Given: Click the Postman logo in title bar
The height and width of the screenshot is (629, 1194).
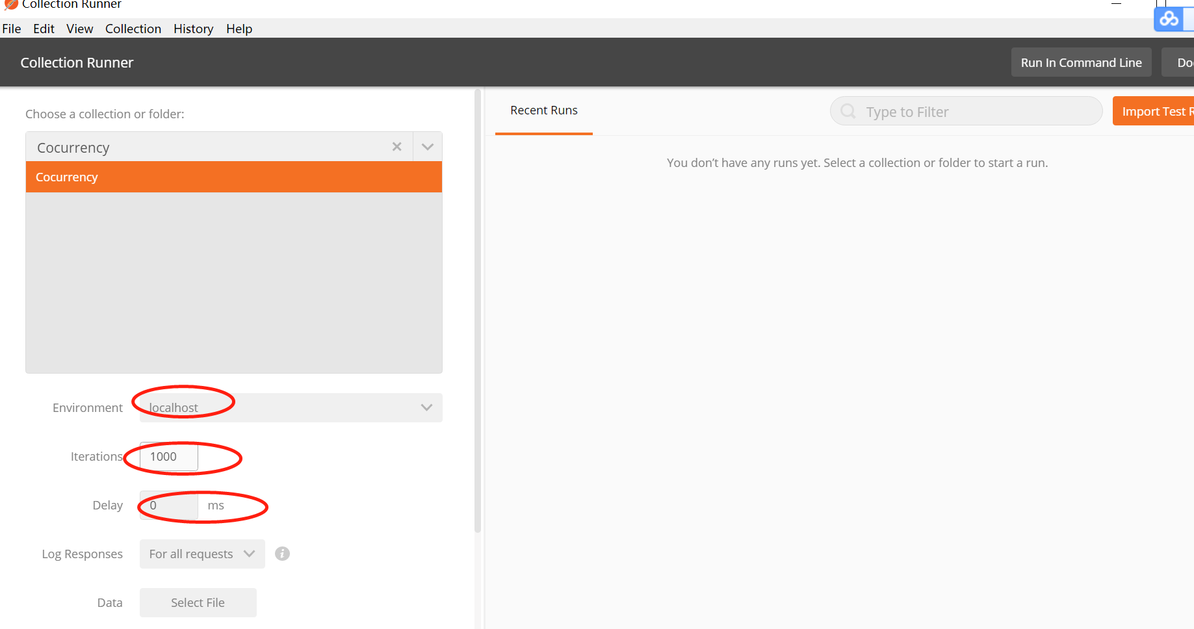Looking at the screenshot, I should point(10,4).
